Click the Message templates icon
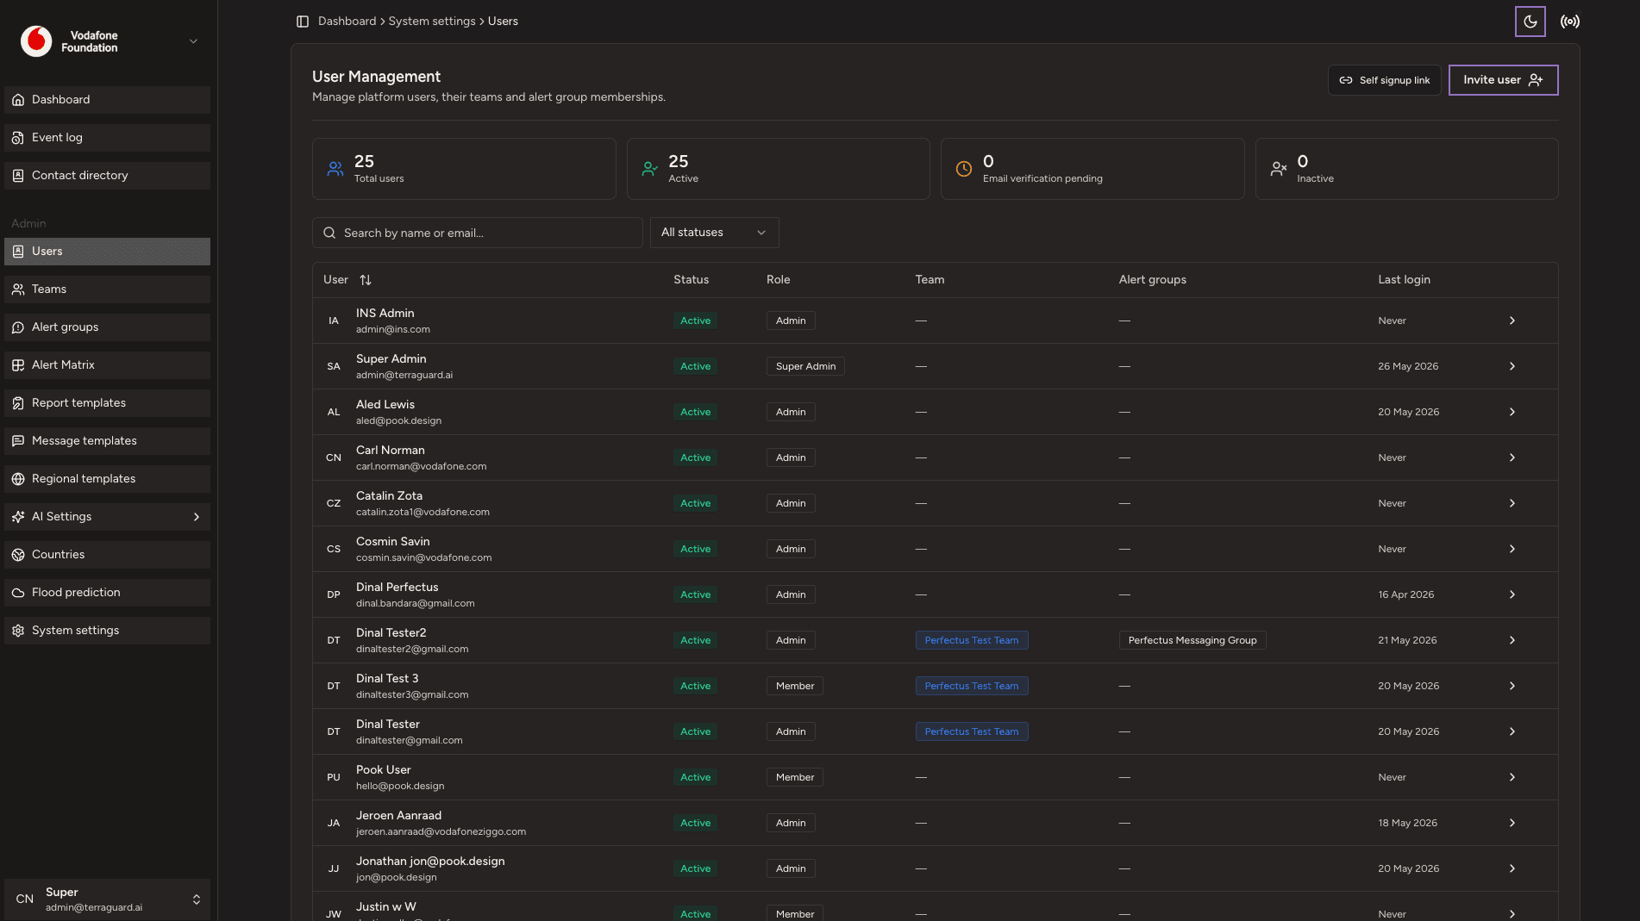Screen dimensions: 1640x921 pos(18,441)
